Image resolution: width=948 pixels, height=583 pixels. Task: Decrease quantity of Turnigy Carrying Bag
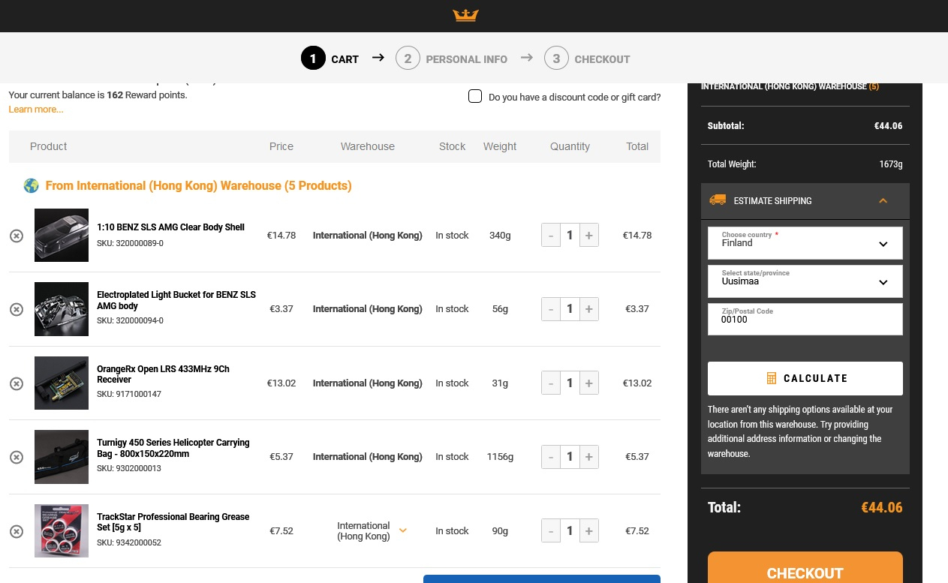click(x=551, y=457)
